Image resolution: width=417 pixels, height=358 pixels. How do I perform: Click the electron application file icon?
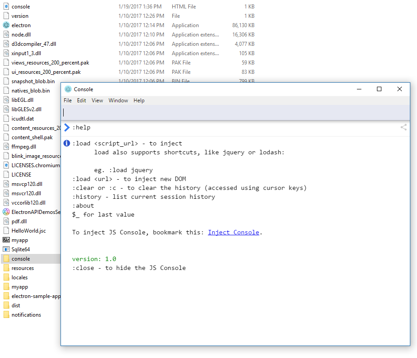(x=6, y=25)
